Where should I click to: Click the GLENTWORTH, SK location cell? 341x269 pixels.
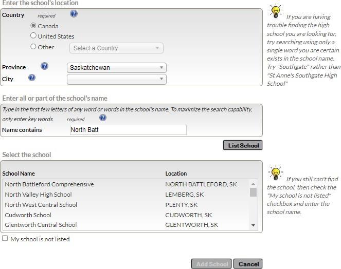192,225
